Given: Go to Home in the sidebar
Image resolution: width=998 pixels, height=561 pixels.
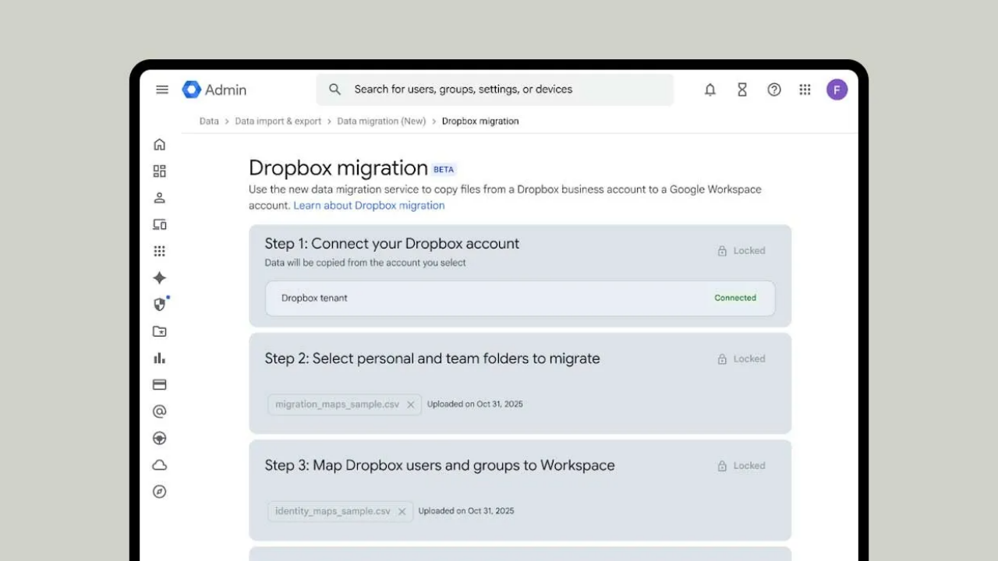Looking at the screenshot, I should [x=160, y=144].
